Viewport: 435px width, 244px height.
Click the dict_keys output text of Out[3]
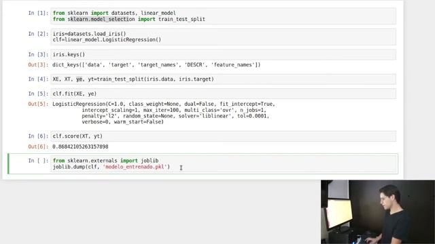pyautogui.click(x=156, y=65)
